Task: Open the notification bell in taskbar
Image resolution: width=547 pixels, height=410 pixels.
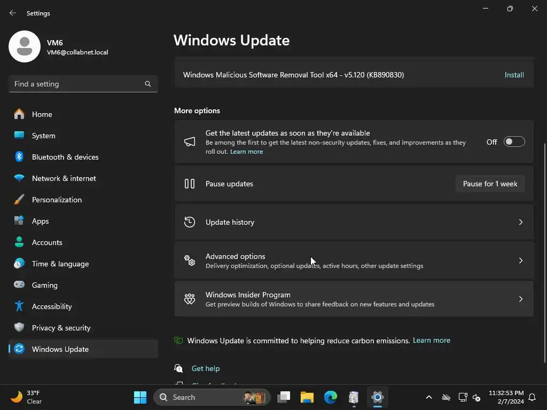Action: point(533,397)
